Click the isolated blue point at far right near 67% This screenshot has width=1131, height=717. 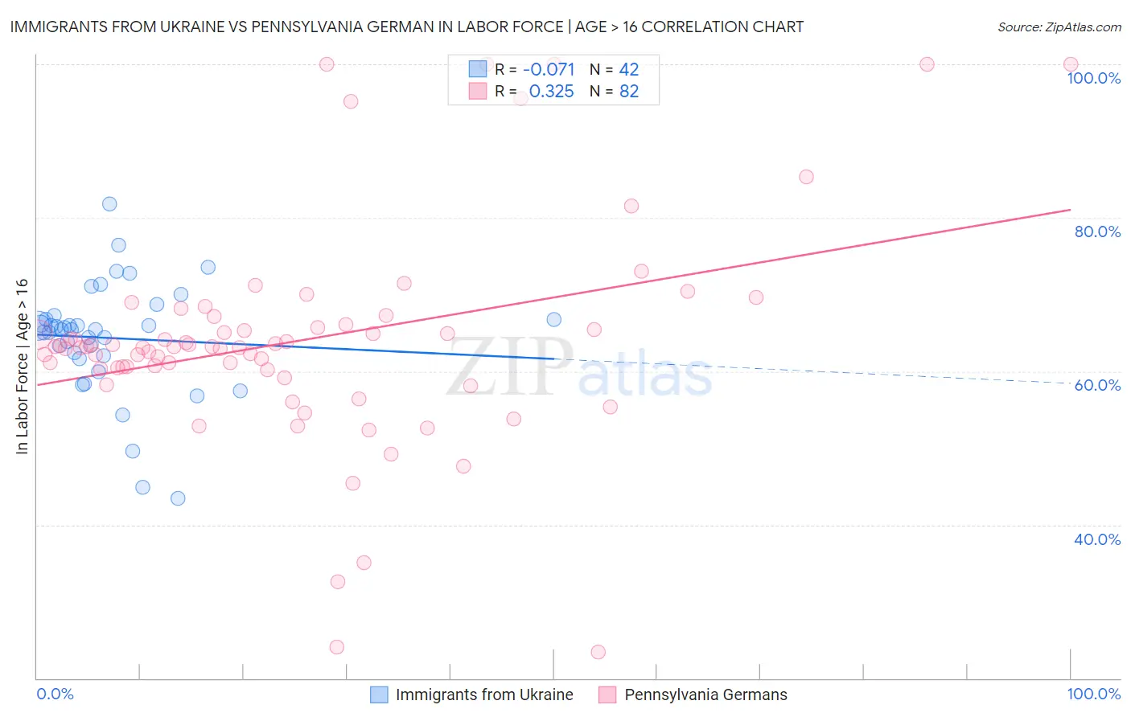[x=554, y=319]
